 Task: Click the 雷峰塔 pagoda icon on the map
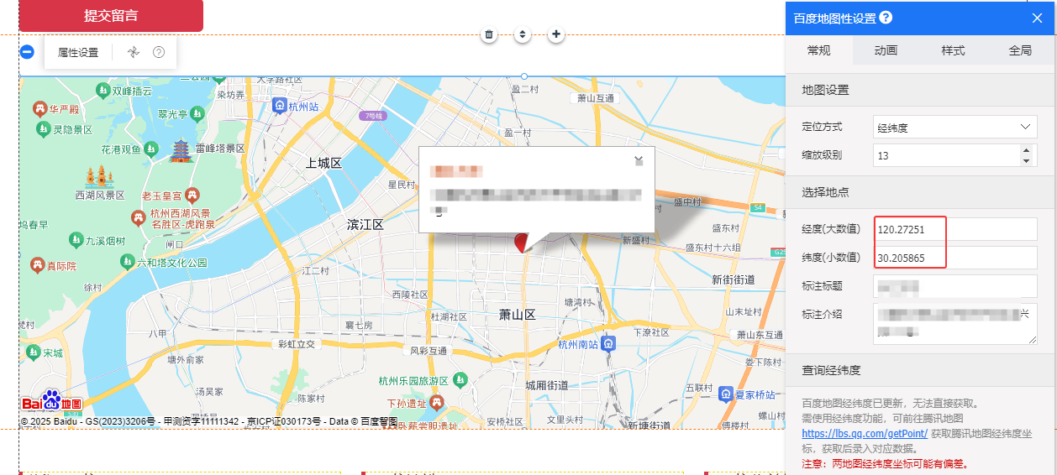(x=181, y=151)
